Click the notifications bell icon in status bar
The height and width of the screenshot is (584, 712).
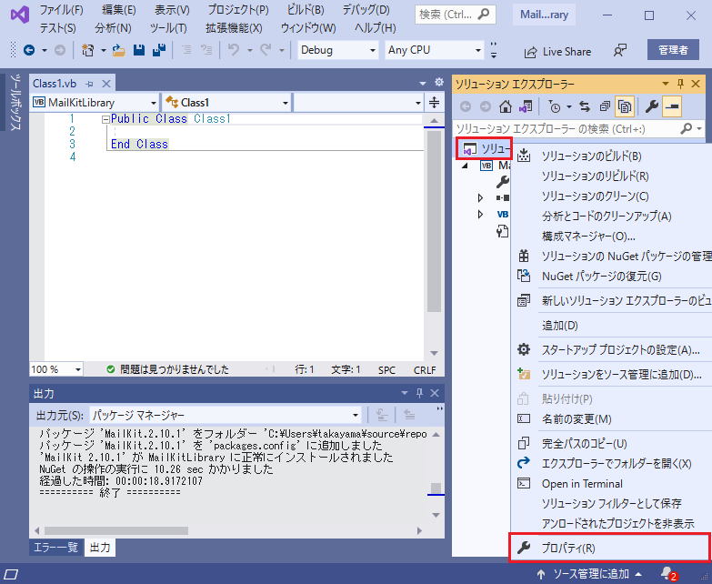668,574
